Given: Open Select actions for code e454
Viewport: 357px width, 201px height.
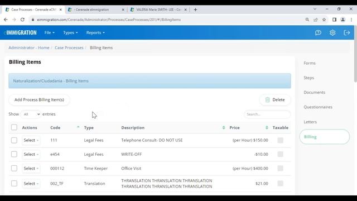Looking at the screenshot, I should click(31, 154).
